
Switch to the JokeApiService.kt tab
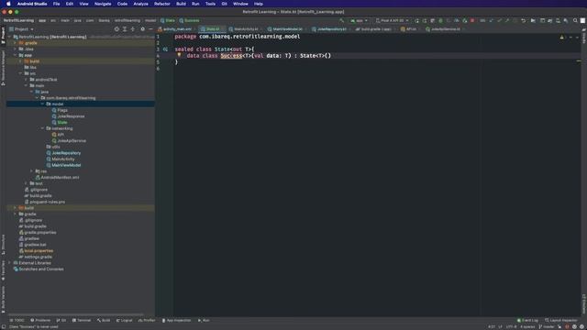click(445, 29)
